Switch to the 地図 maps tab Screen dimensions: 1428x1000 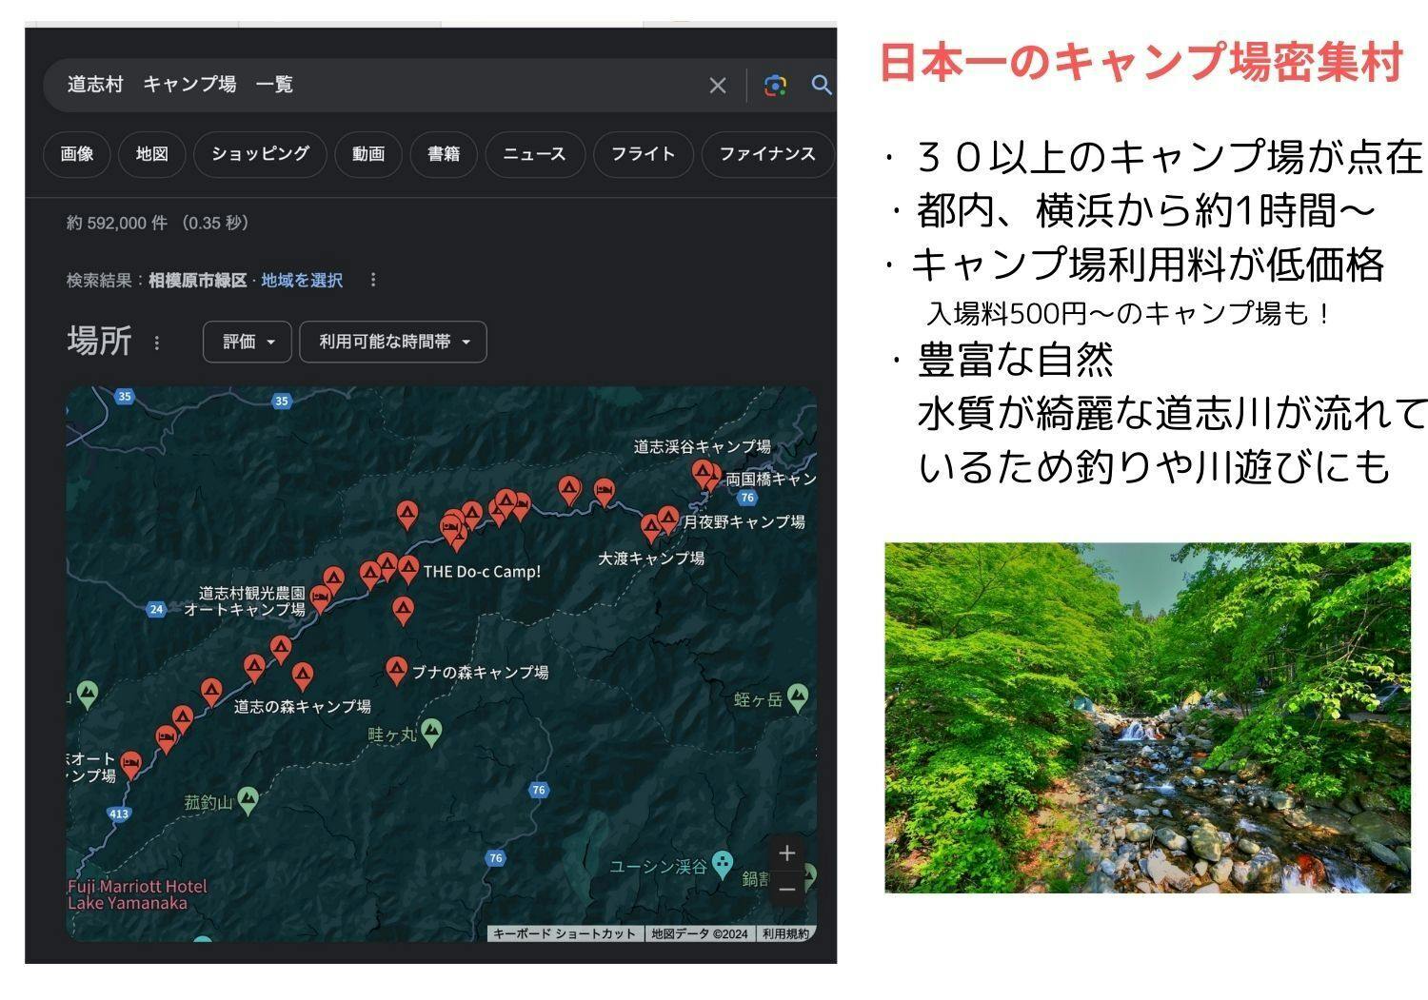point(151,154)
